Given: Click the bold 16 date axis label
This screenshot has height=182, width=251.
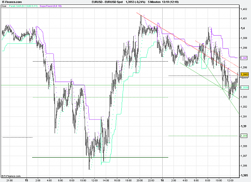Looking at the screenshot, I should pos(163,180).
